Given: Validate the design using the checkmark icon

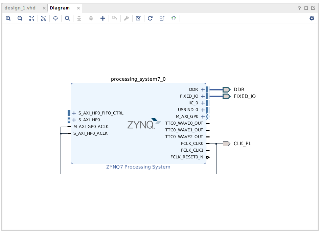Looking at the screenshot, I should 138,18.
